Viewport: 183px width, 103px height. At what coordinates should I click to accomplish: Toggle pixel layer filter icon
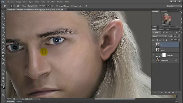pos(164,32)
